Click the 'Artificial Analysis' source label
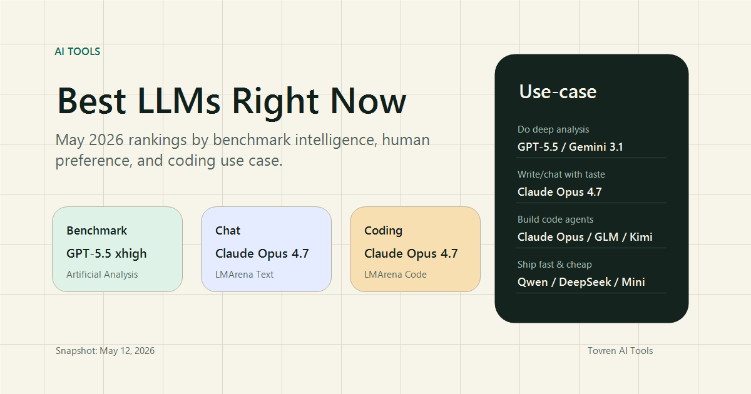The width and height of the screenshot is (751, 394). click(102, 275)
